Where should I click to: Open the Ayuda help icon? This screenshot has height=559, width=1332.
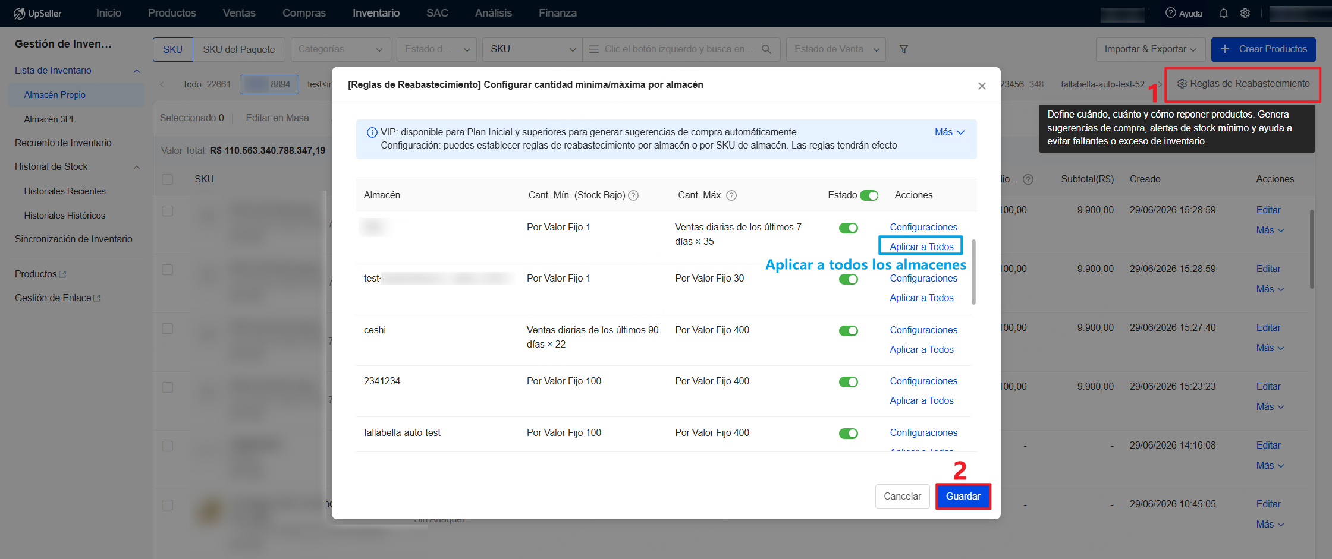1170,13
